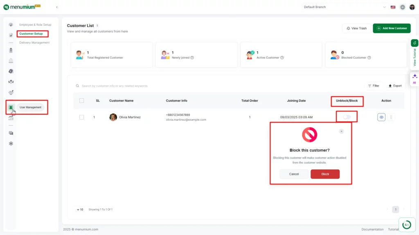The image size is (419, 235).
Task: Click the name Olivia Martinez
Action: pyautogui.click(x=130, y=117)
